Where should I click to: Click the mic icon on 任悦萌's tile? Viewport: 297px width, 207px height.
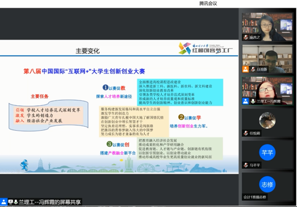[x=245, y=132]
